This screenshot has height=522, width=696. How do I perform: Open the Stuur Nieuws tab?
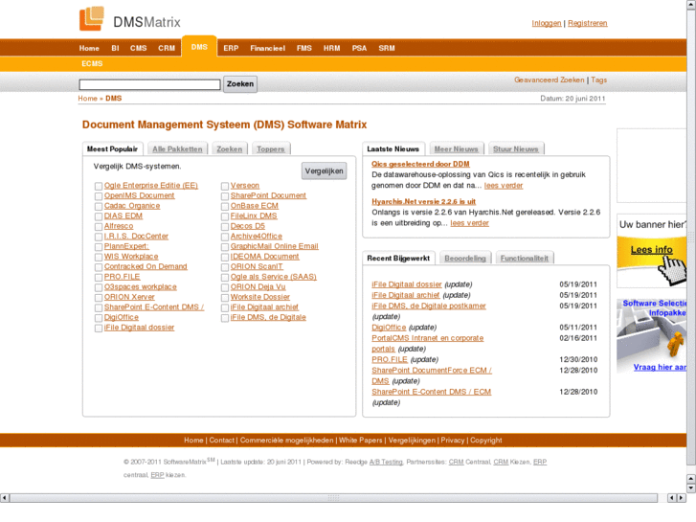515,148
